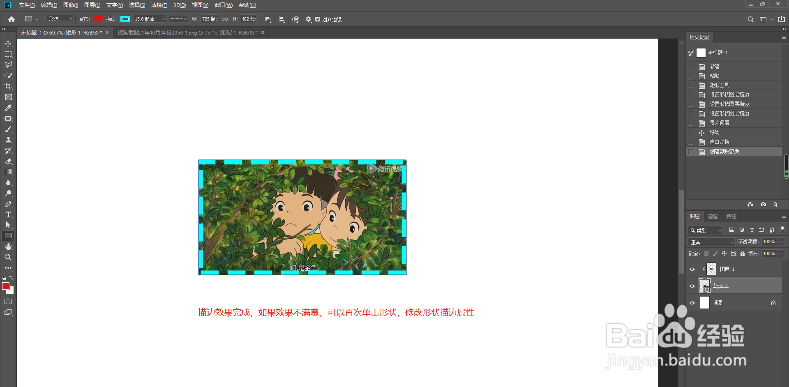Image resolution: width=789 pixels, height=387 pixels.
Task: Select the Move tool
Action: [8, 44]
